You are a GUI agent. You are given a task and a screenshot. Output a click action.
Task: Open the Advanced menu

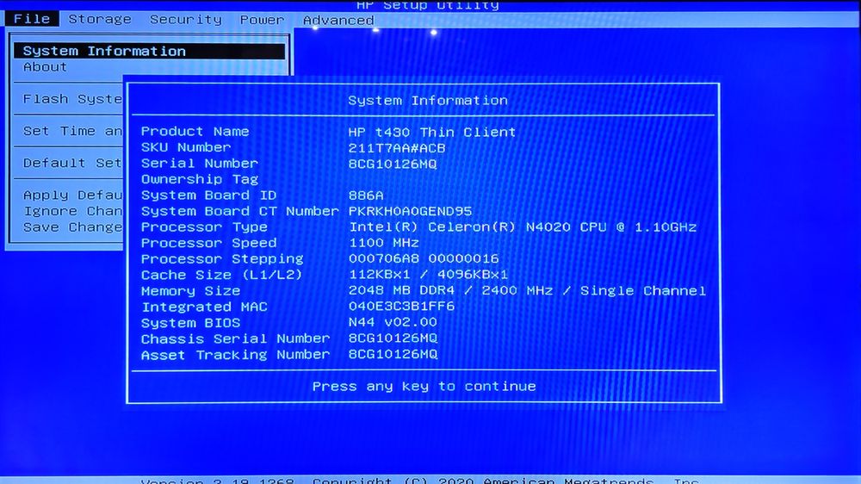338,21
